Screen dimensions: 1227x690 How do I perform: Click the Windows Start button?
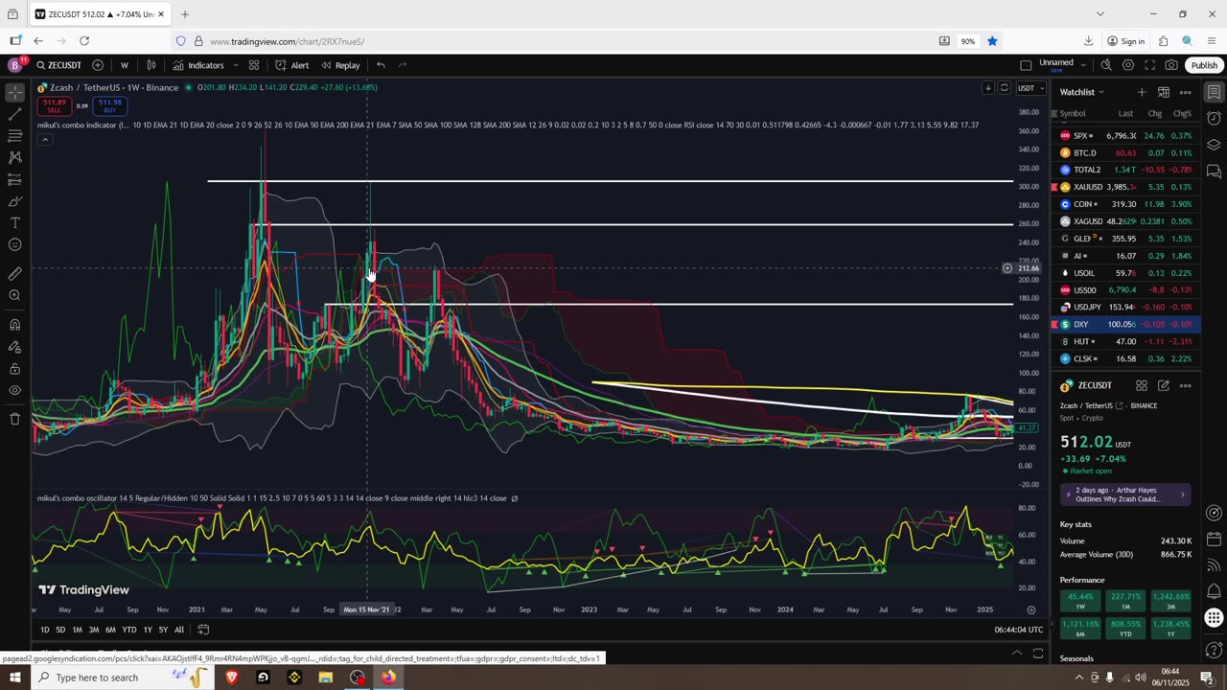(15, 678)
